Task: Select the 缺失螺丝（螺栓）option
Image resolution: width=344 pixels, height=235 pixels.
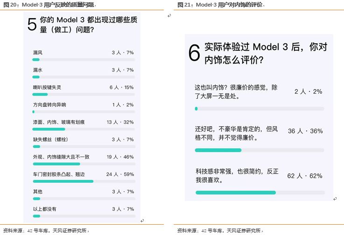Action: click(84, 143)
